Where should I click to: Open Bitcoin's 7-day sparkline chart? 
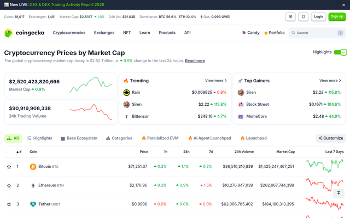pyautogui.click(x=325, y=166)
